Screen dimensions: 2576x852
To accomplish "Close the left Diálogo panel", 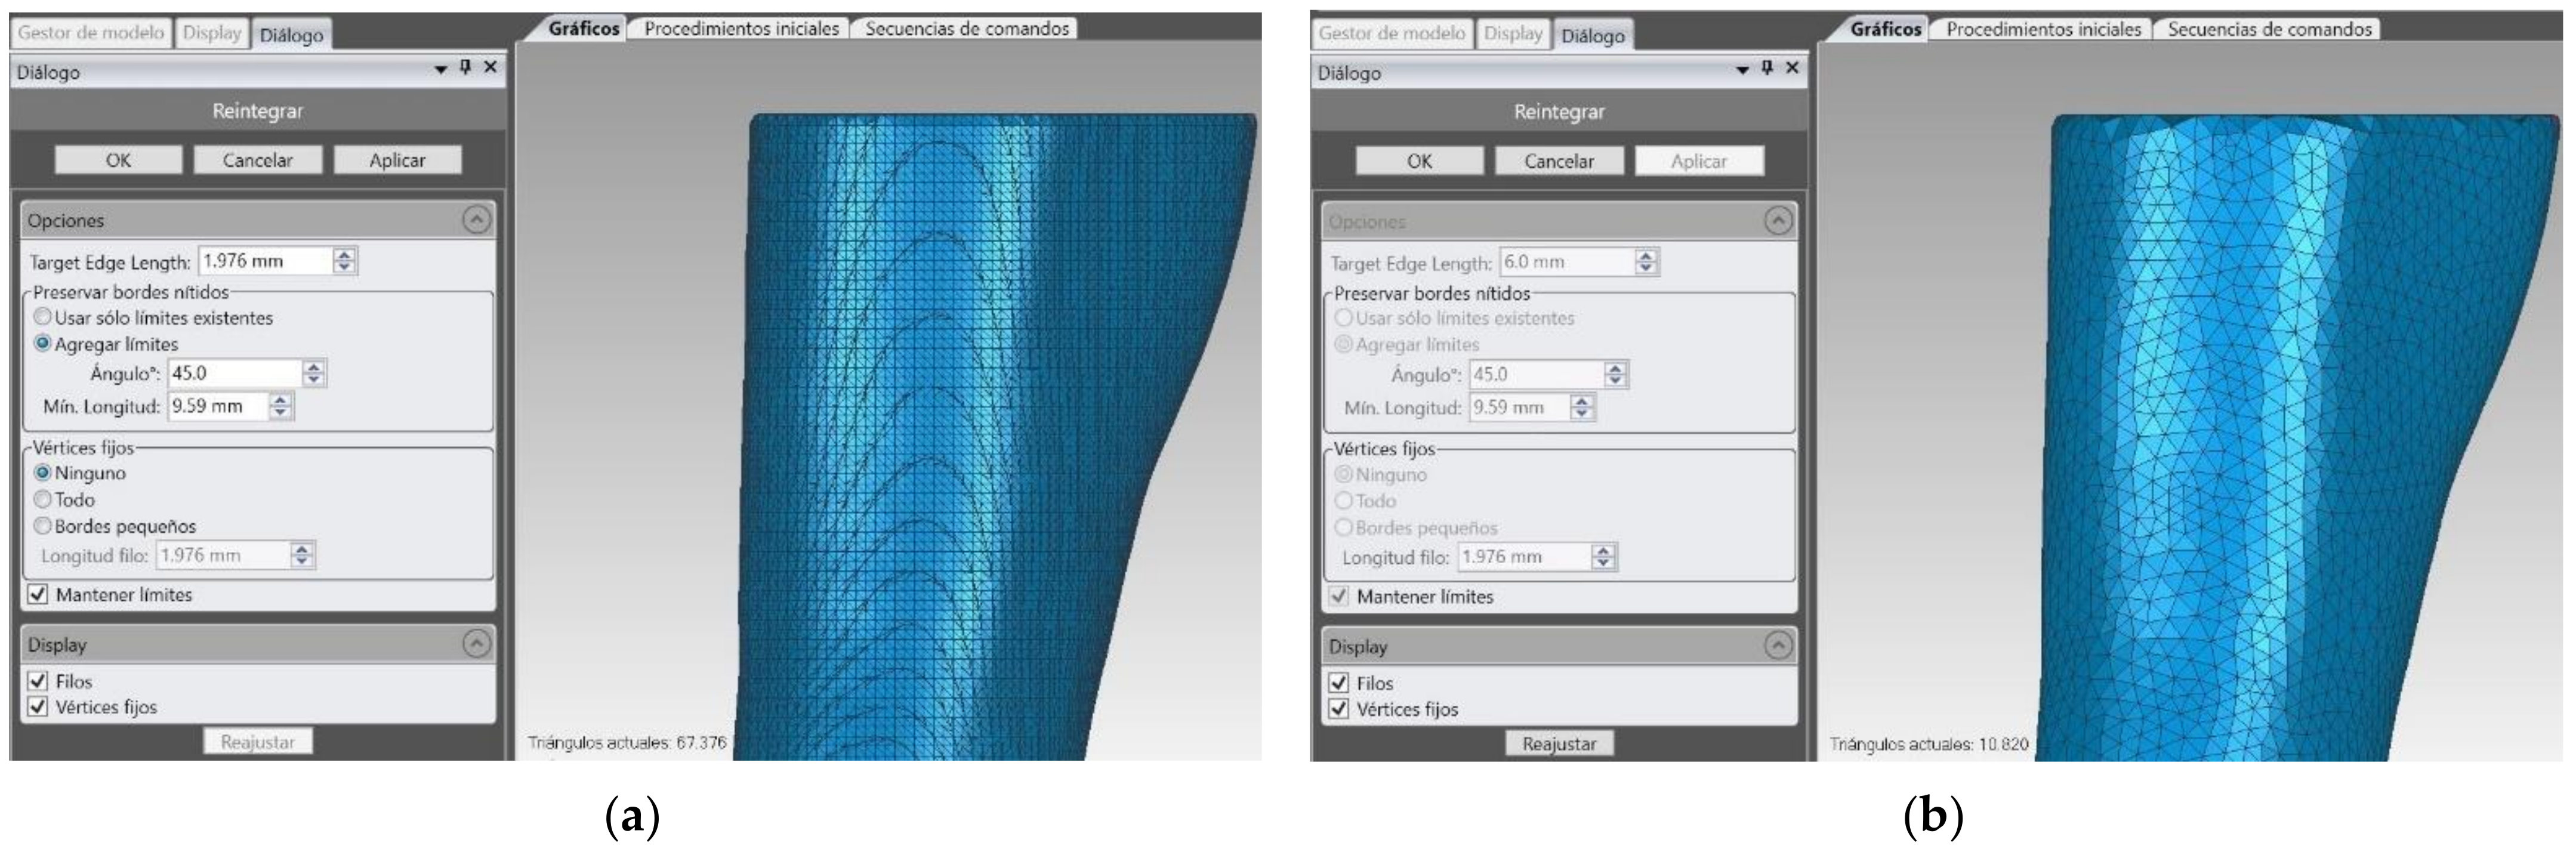I will pos(490,67).
